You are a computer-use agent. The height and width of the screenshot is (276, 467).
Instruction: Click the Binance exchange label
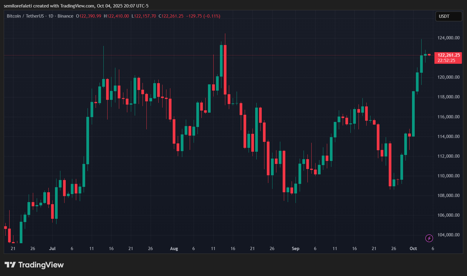[65, 16]
